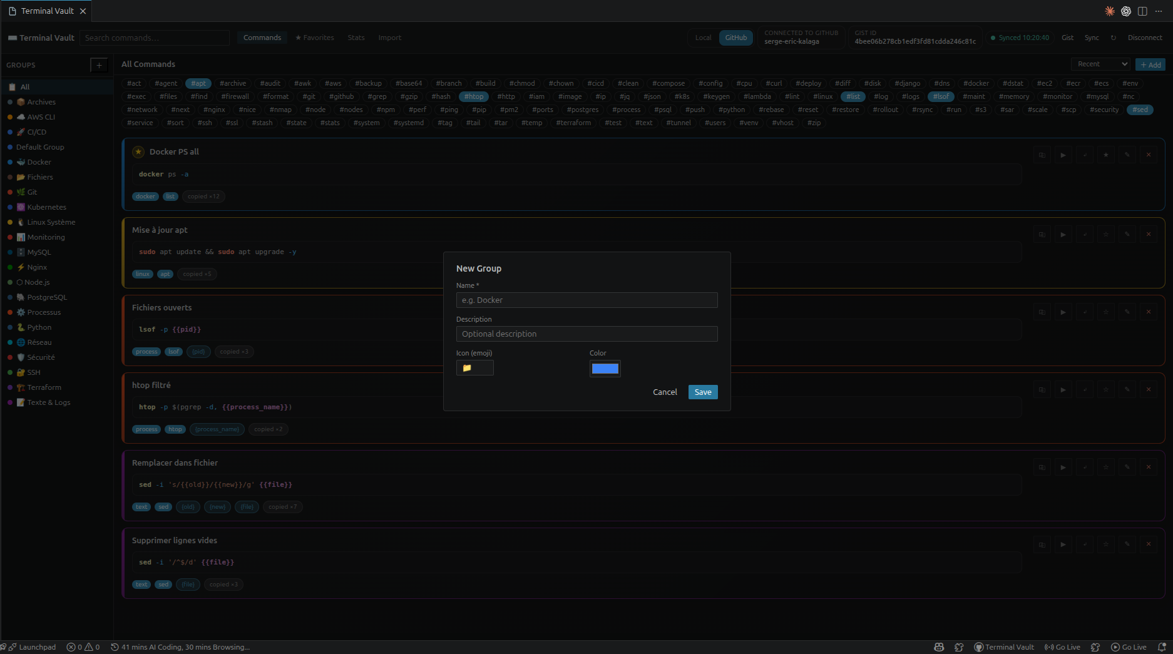This screenshot has width=1173, height=654.
Task: Switch storage mode to Local
Action: pos(703,38)
